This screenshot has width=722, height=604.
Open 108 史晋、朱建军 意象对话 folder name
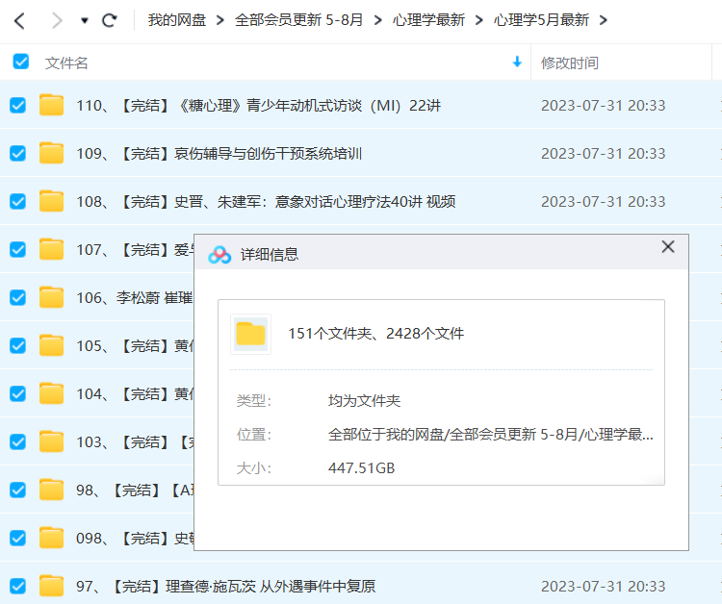266,201
